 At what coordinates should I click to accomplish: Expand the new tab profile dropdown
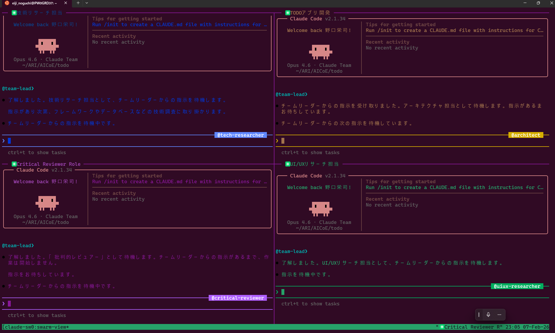[87, 3]
